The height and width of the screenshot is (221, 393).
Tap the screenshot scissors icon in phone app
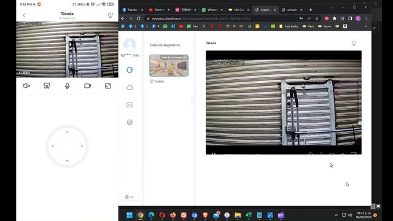[x=47, y=86]
